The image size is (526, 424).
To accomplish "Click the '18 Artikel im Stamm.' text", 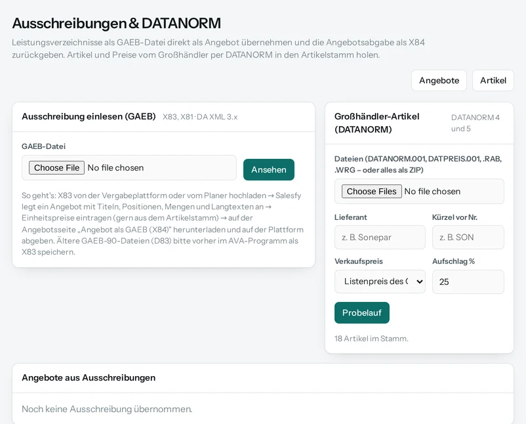I will (x=371, y=339).
